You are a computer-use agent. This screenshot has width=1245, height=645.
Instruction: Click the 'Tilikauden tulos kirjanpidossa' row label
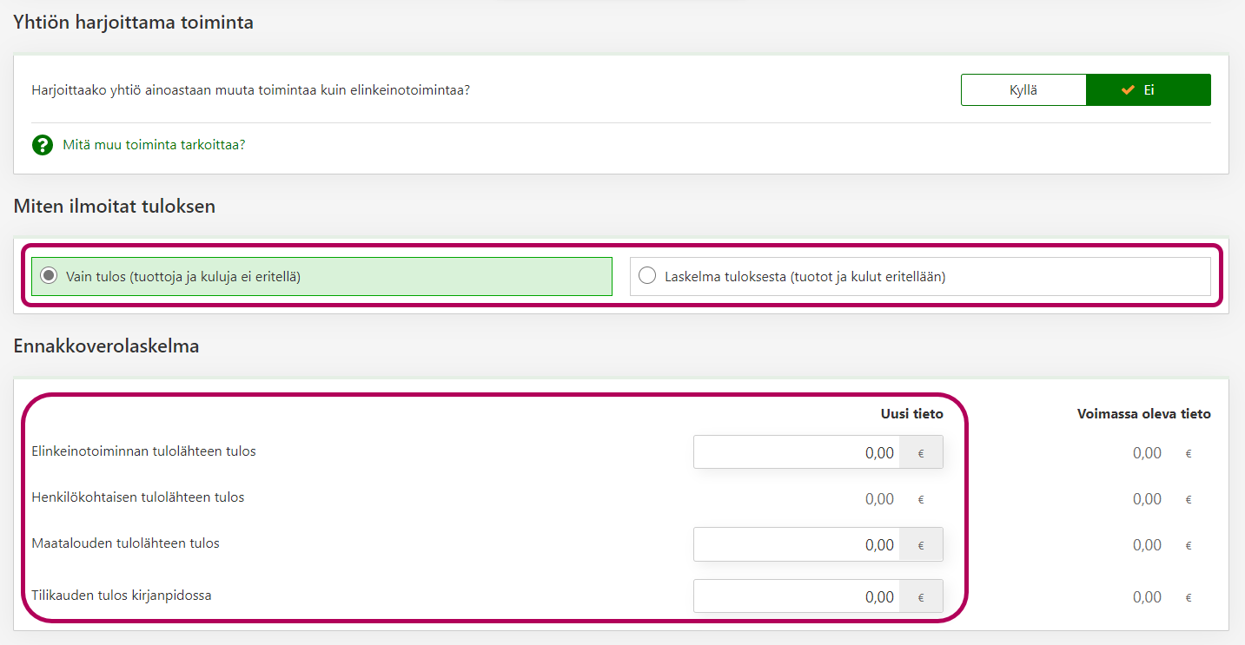click(122, 596)
